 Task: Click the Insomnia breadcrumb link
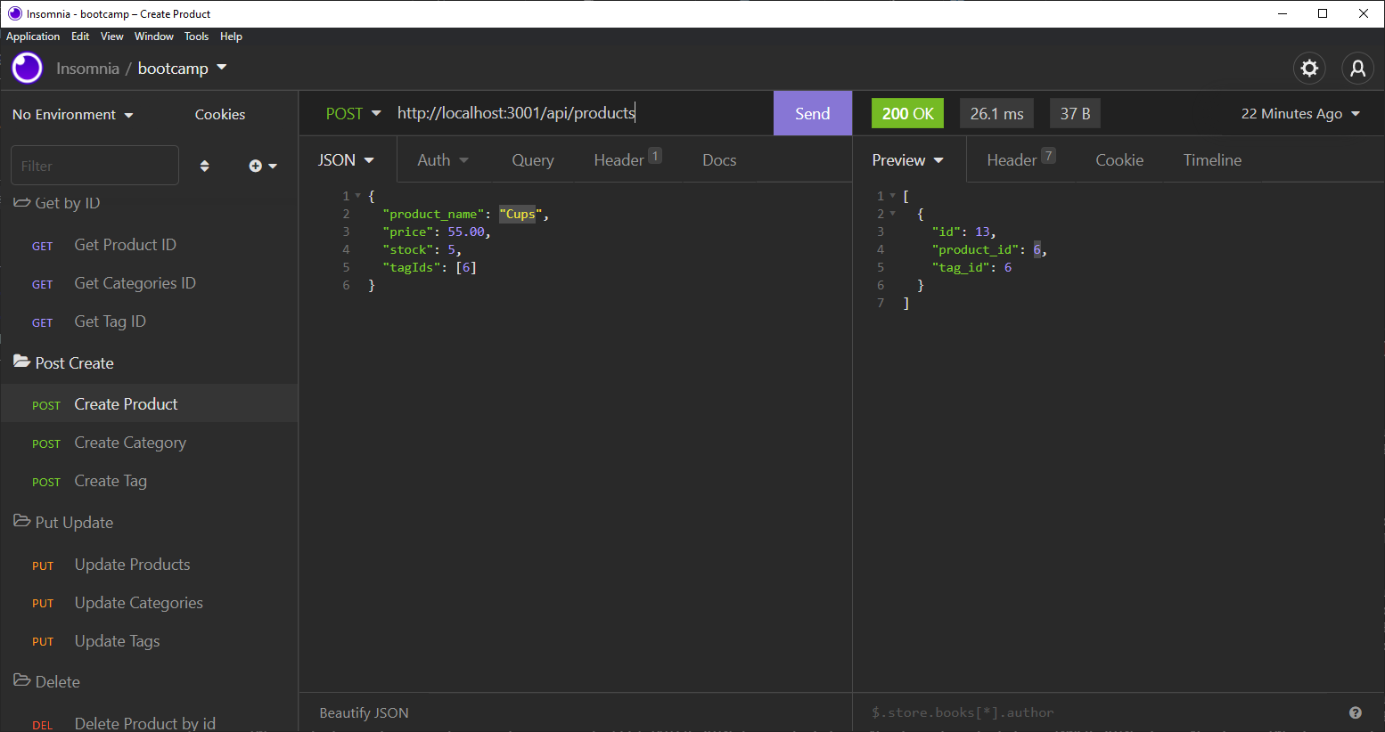87,69
